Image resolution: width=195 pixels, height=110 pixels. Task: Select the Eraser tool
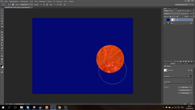tap(2, 37)
